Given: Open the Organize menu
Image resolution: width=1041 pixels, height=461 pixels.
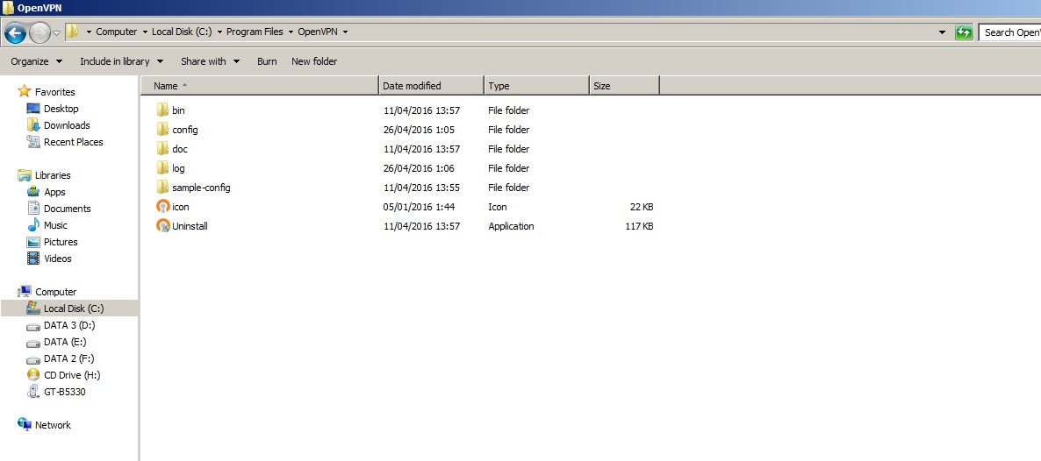Looking at the screenshot, I should click(x=37, y=61).
